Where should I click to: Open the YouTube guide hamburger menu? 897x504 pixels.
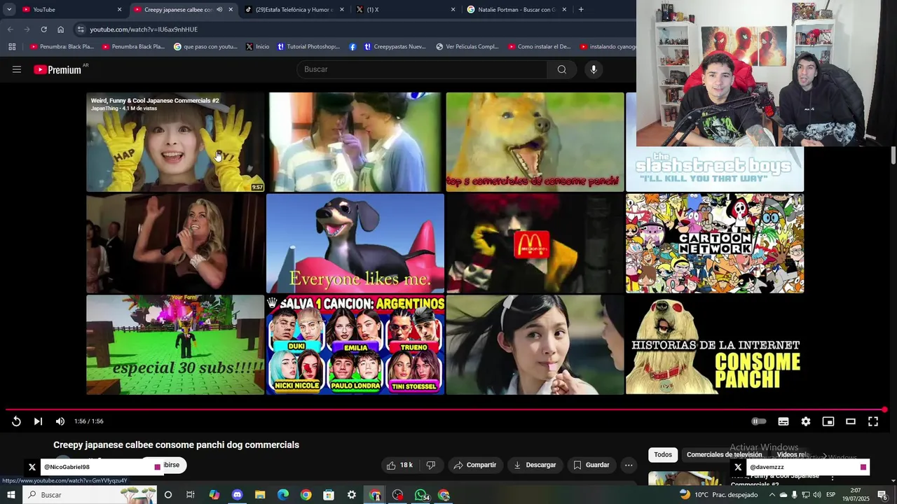point(17,69)
